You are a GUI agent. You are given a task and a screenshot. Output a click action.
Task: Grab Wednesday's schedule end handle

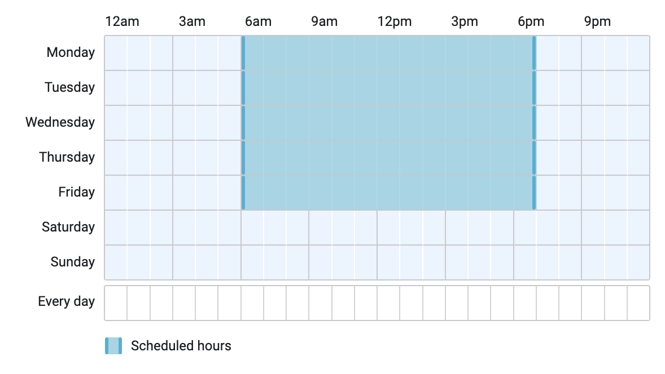(534, 123)
